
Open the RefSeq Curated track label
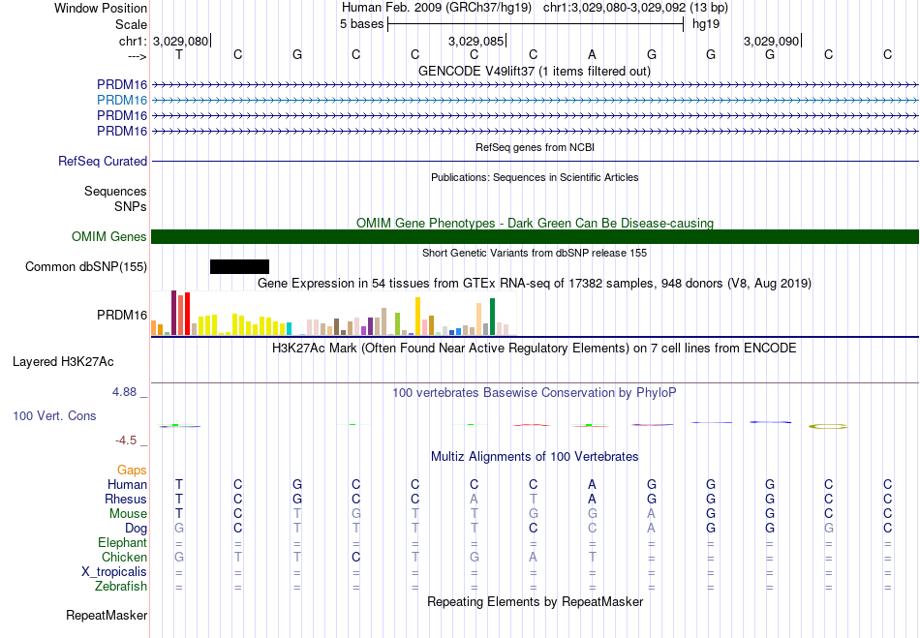coord(103,162)
